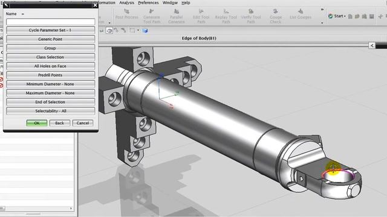
Task: Click the third icon right of Start
Action: (x=364, y=16)
